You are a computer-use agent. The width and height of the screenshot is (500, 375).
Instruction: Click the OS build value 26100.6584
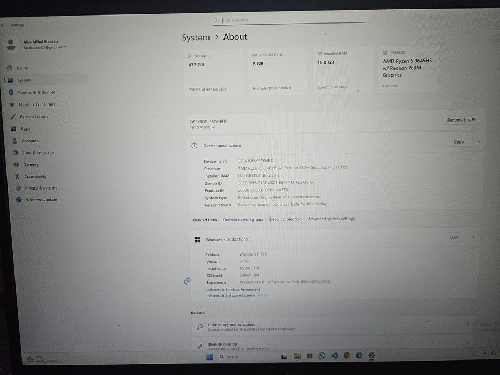coord(249,275)
